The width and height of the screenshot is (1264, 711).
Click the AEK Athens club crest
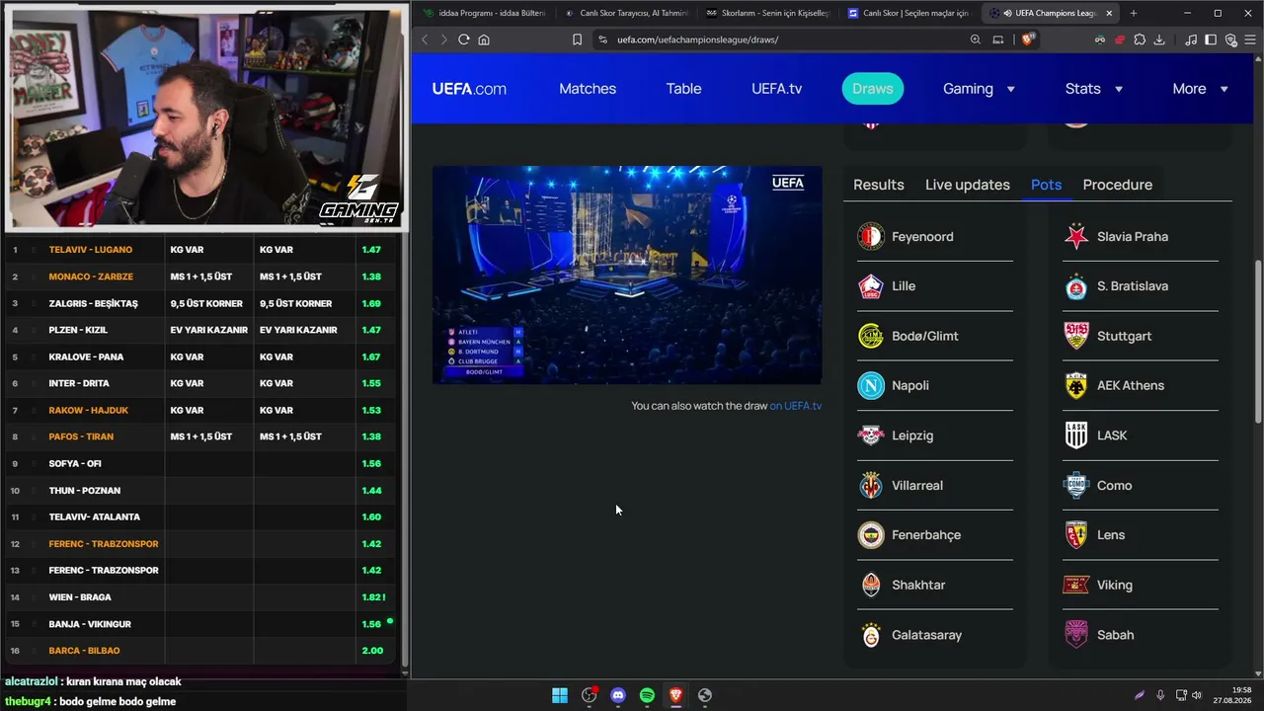[1076, 385]
